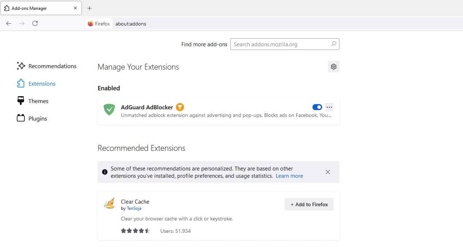
Task: Click the Clear Cache star rating
Action: tap(135, 230)
